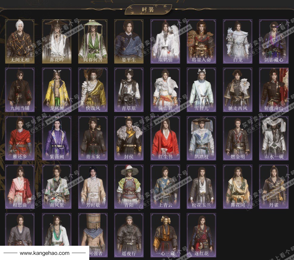
Task: Open the www.kangehao.com website link
Action: tap(45, 253)
